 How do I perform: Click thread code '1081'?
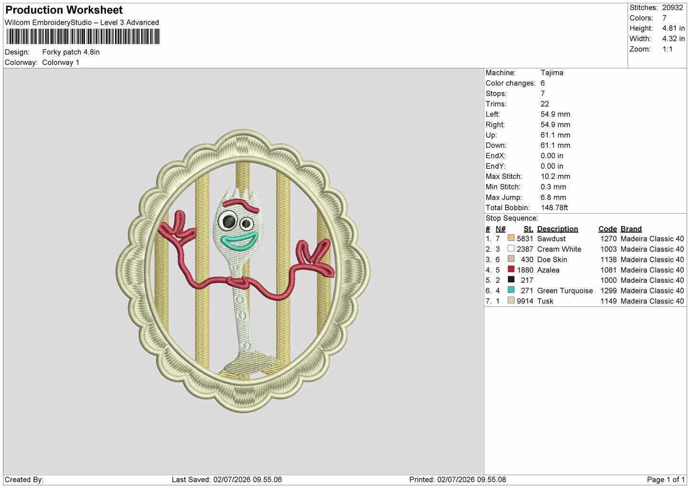click(x=608, y=270)
